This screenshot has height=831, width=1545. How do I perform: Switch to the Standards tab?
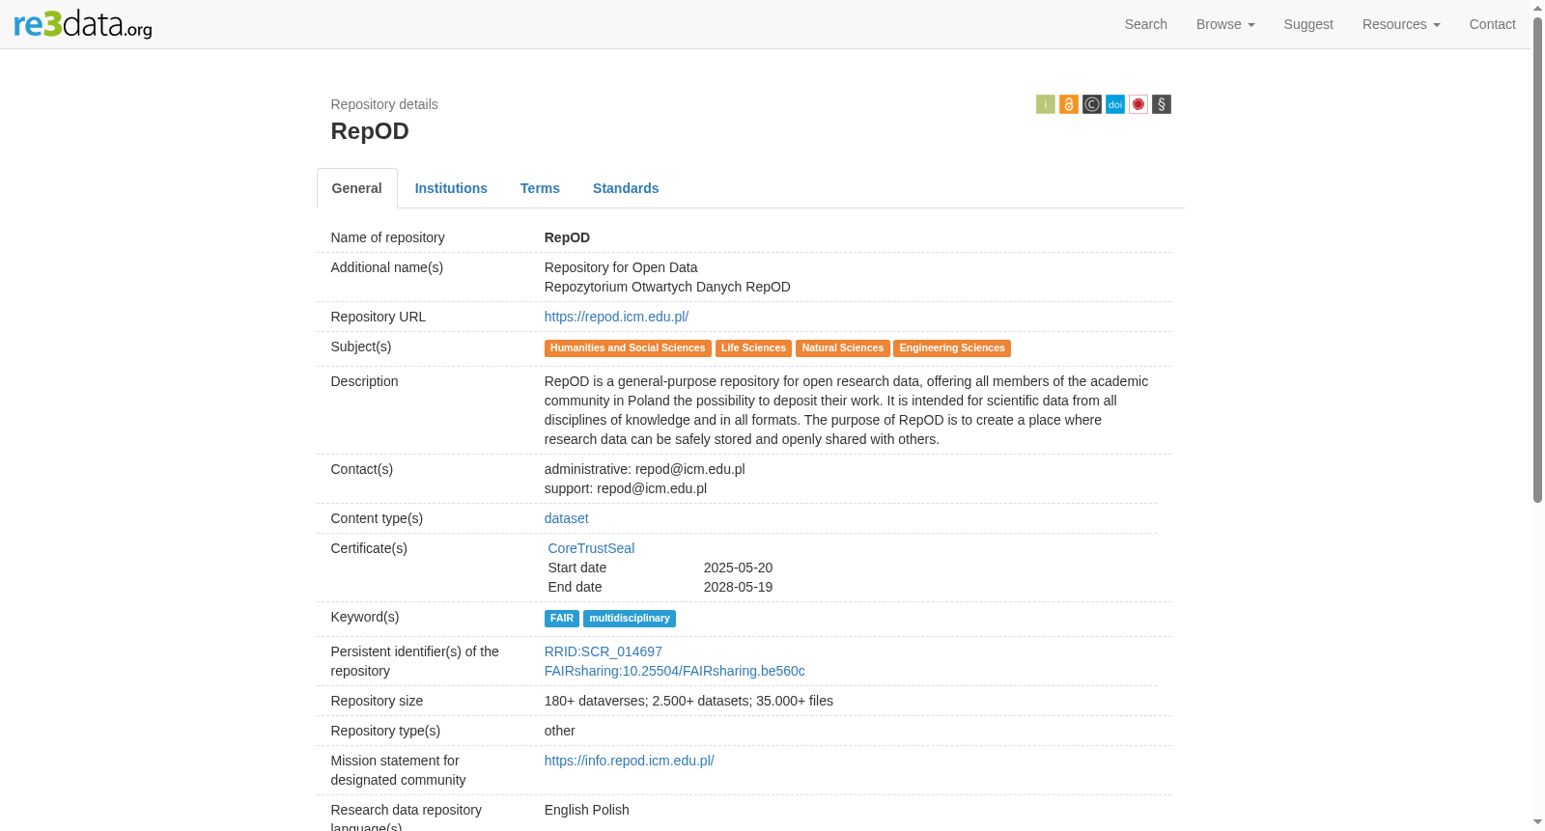point(626,188)
